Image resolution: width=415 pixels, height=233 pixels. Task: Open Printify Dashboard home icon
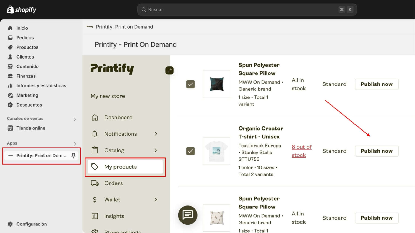pos(95,118)
